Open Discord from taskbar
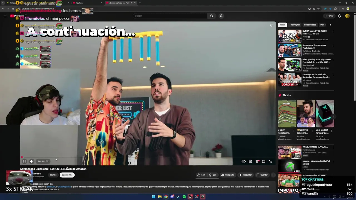 [172, 197]
